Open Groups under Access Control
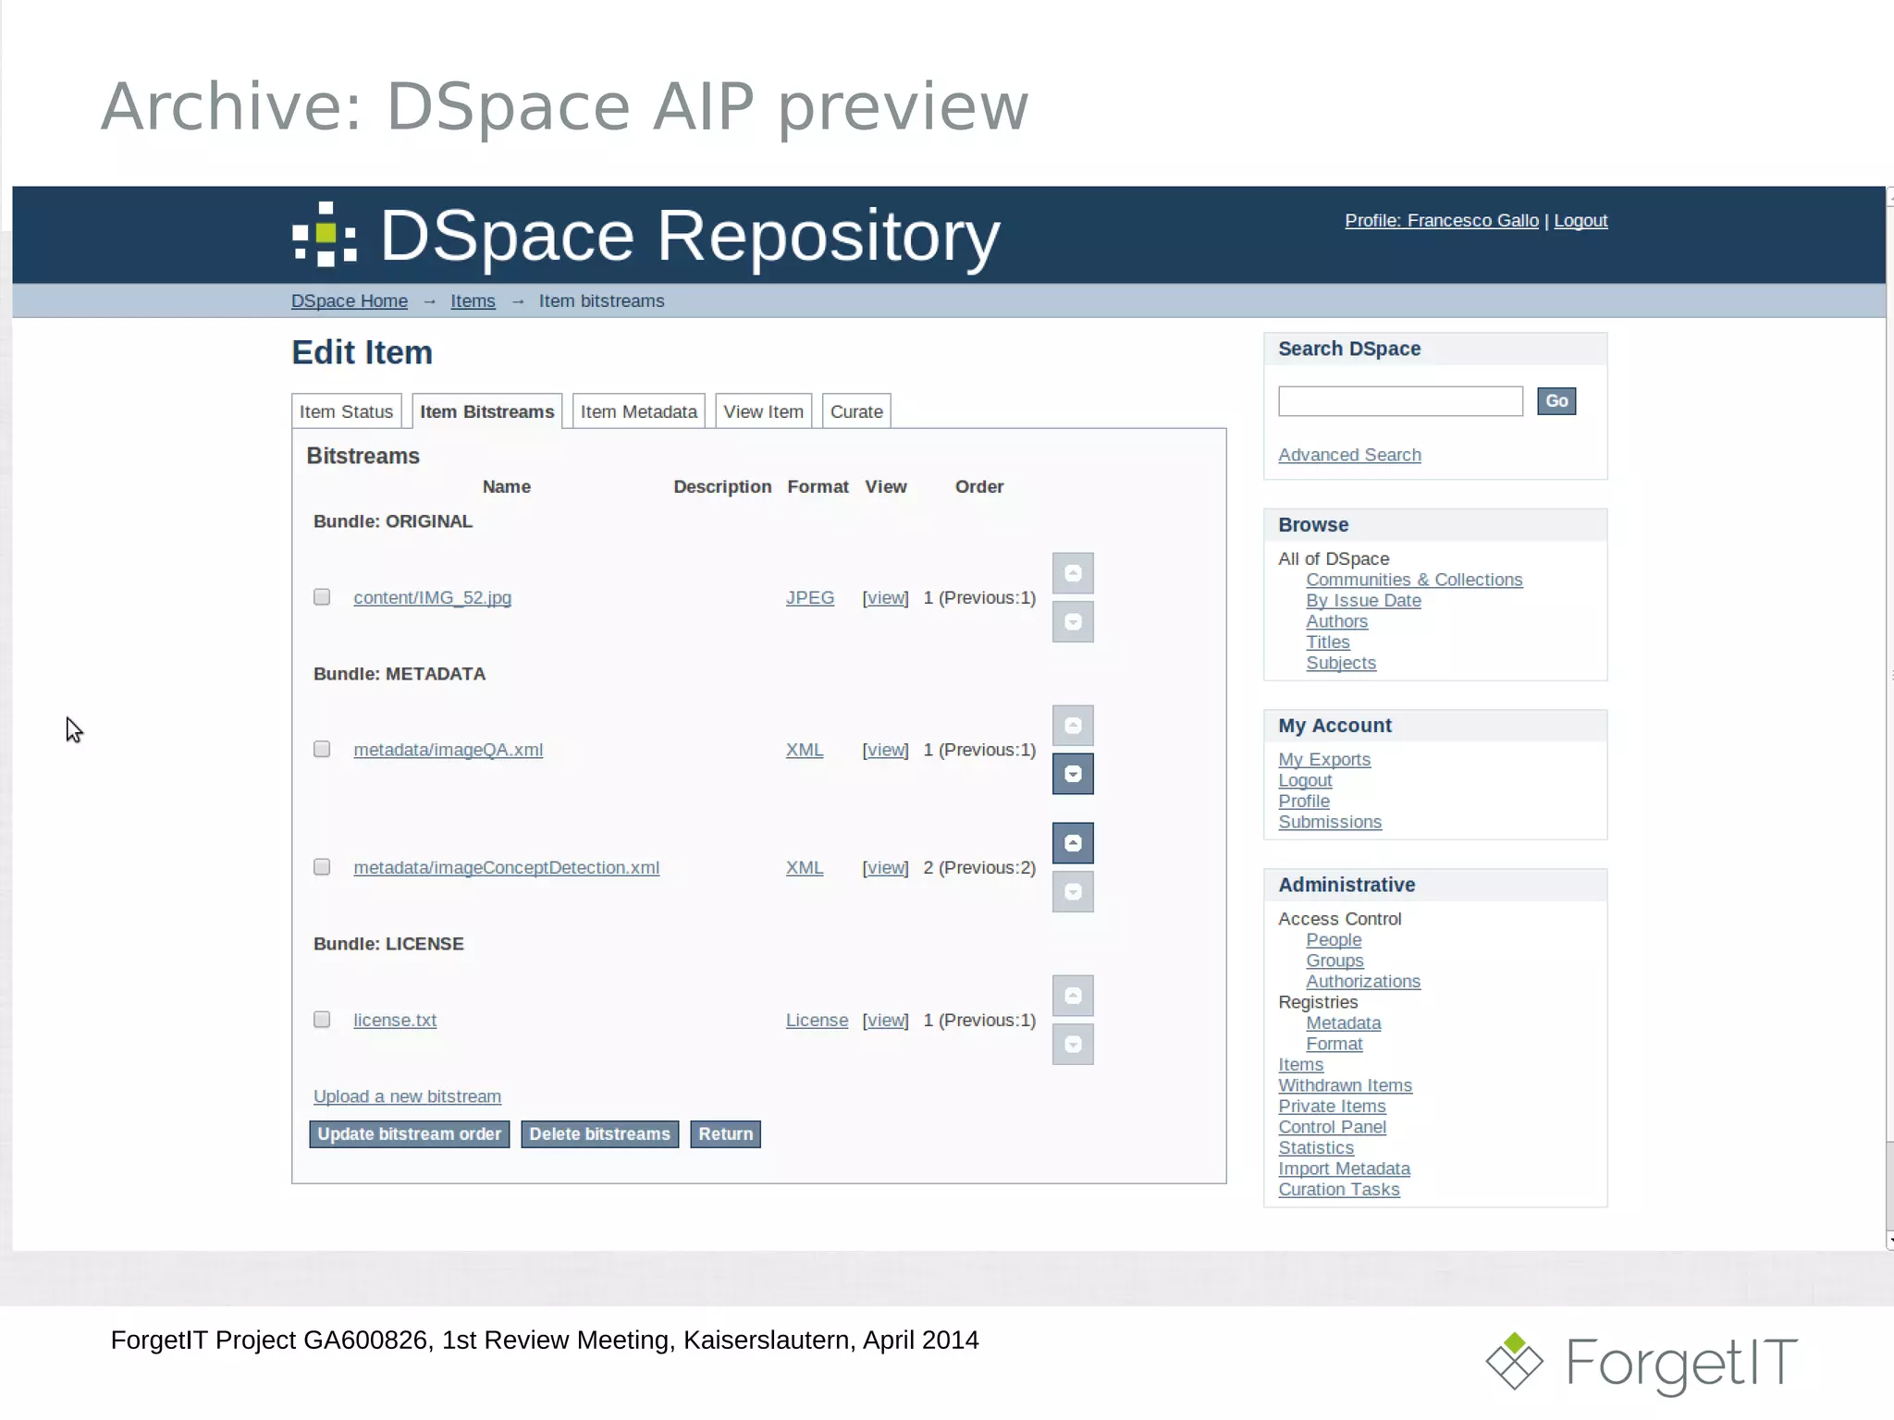 (1334, 961)
